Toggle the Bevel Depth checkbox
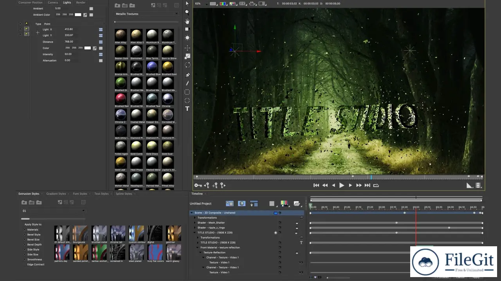 pyautogui.click(x=25, y=244)
